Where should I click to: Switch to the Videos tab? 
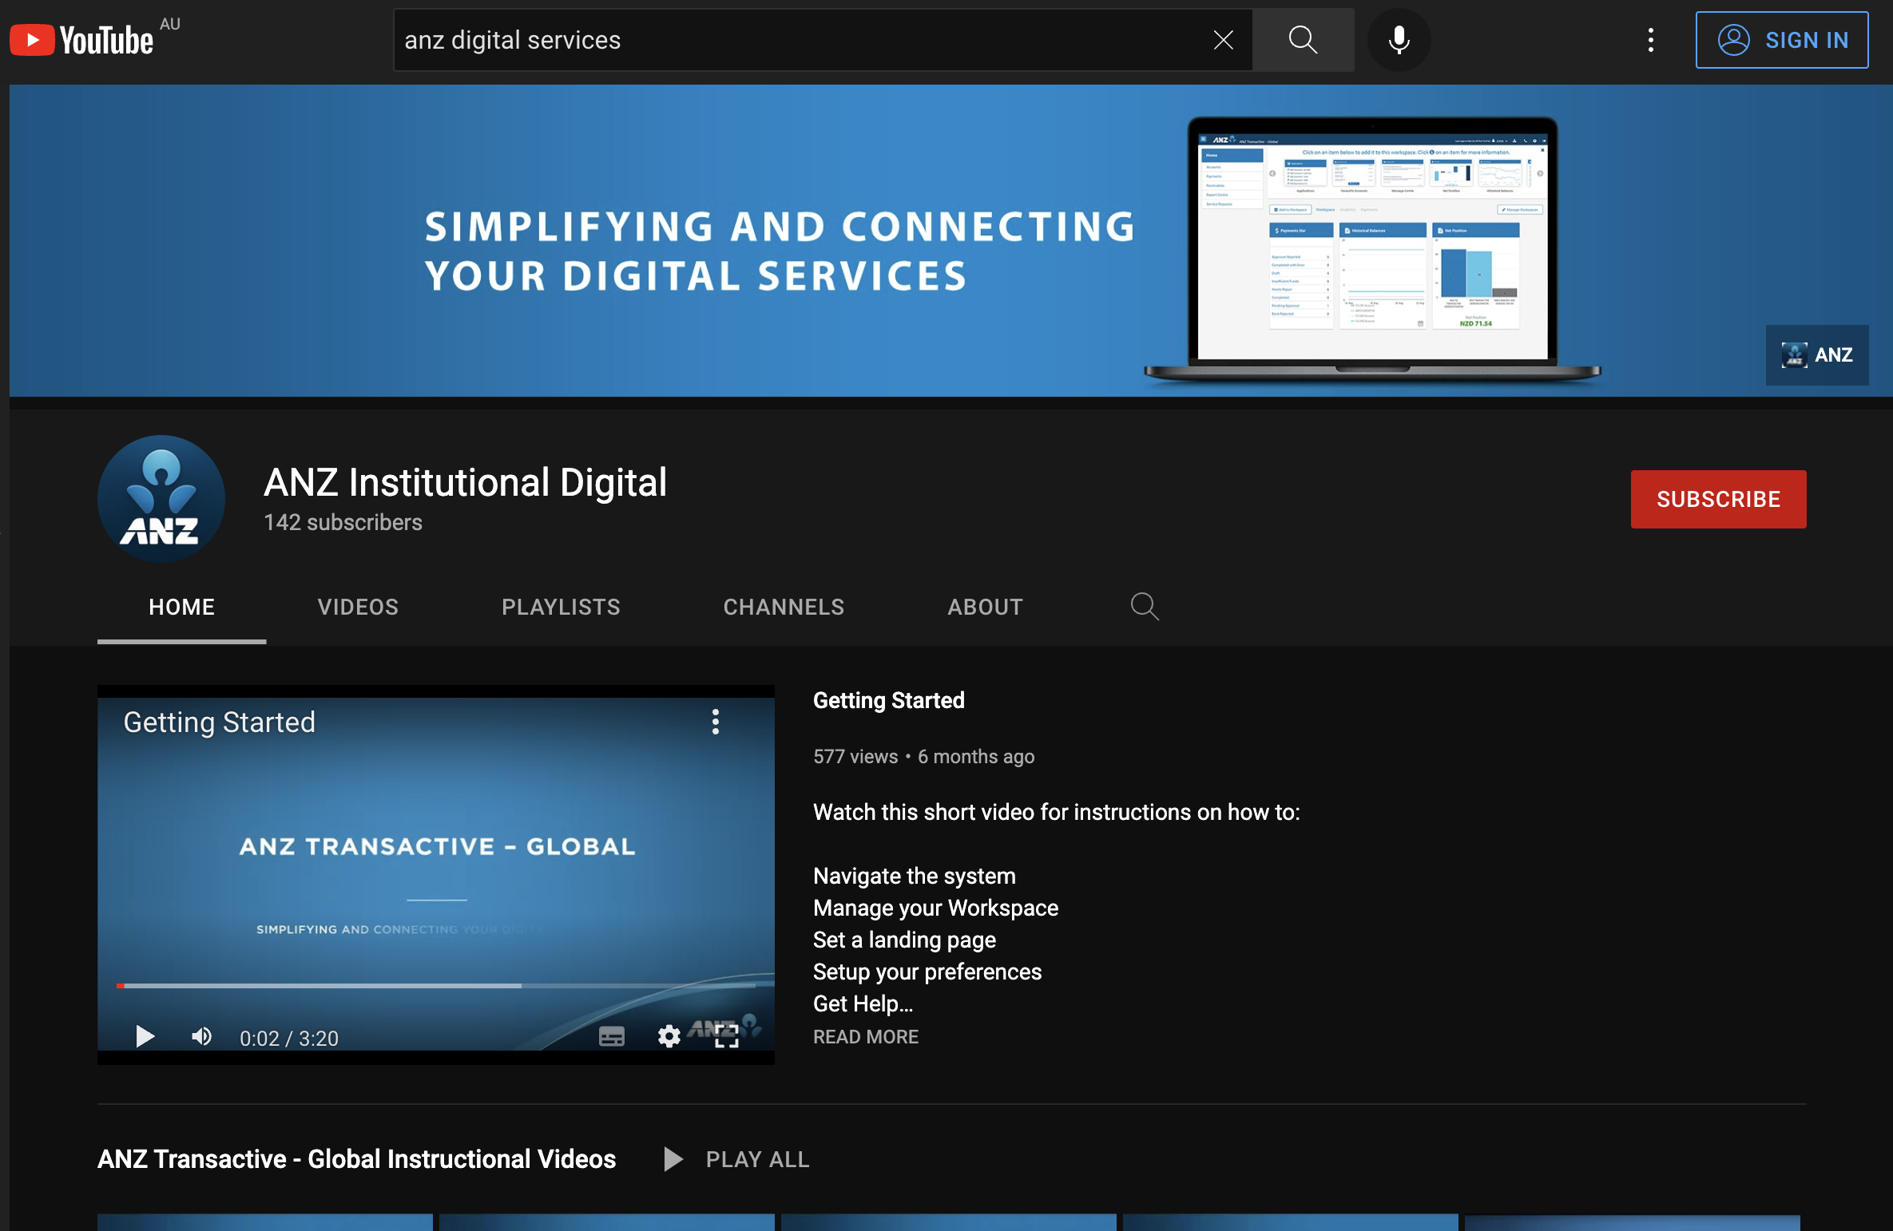(x=358, y=608)
